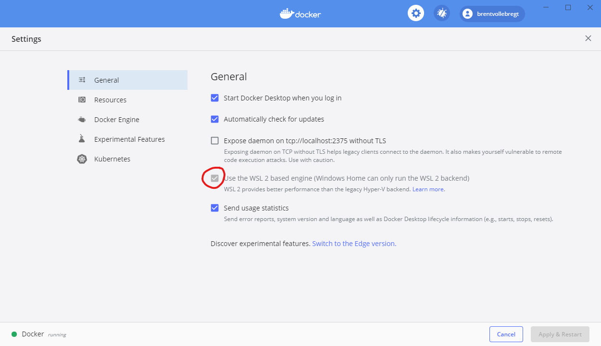Click the Docker Engine whale icon

(x=82, y=119)
